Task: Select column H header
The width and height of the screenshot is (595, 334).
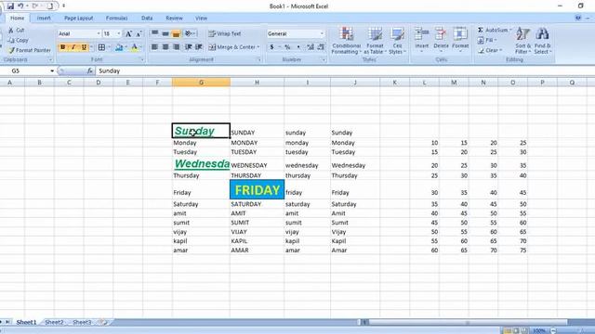Action: click(x=257, y=83)
